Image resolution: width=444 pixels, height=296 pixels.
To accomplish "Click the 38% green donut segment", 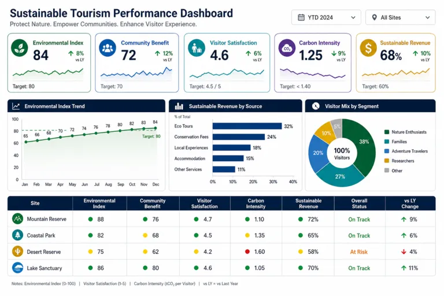I will coord(364,143).
